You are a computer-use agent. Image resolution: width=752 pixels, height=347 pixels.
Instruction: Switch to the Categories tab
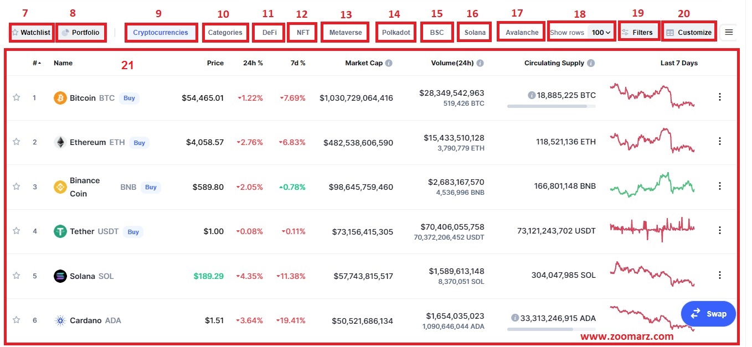pyautogui.click(x=225, y=33)
